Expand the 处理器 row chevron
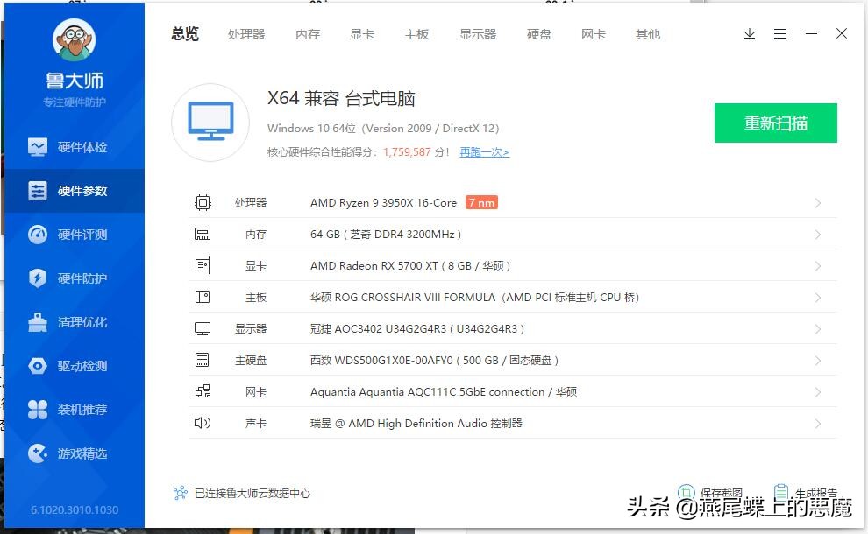The width and height of the screenshot is (868, 534). (818, 203)
